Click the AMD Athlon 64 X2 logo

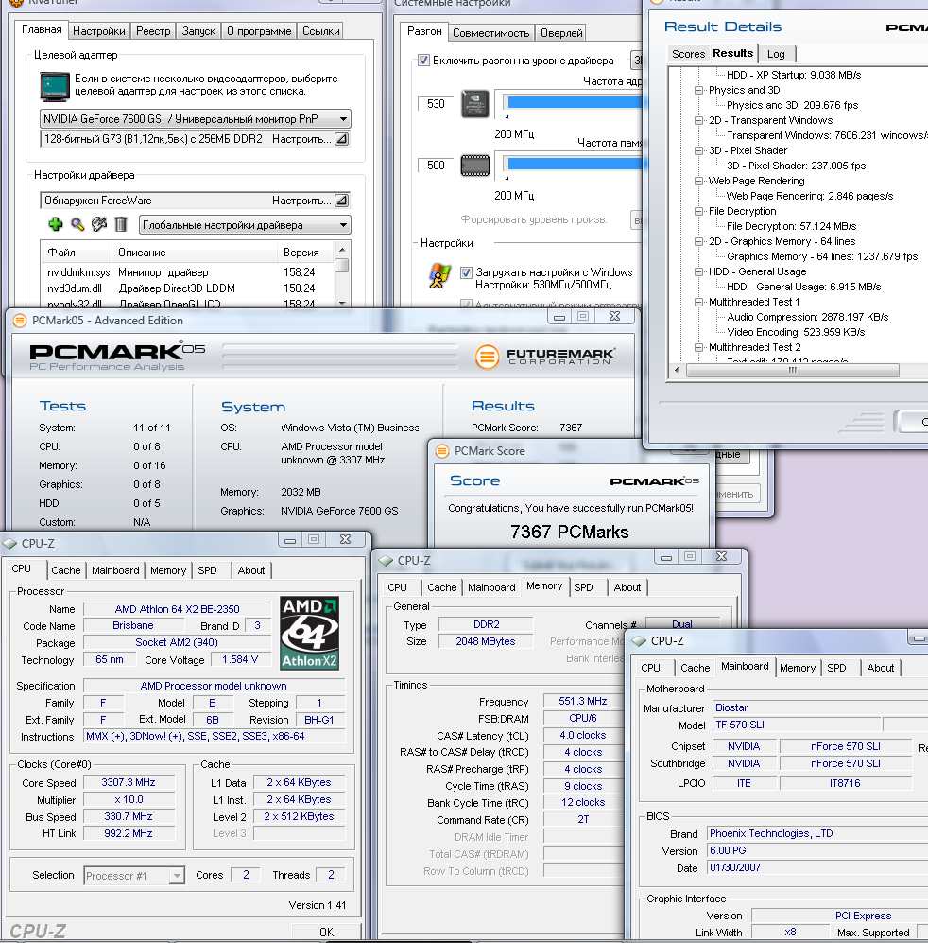(x=310, y=634)
